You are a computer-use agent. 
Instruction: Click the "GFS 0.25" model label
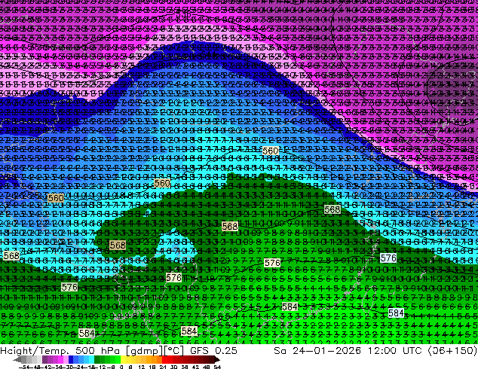pos(213,351)
